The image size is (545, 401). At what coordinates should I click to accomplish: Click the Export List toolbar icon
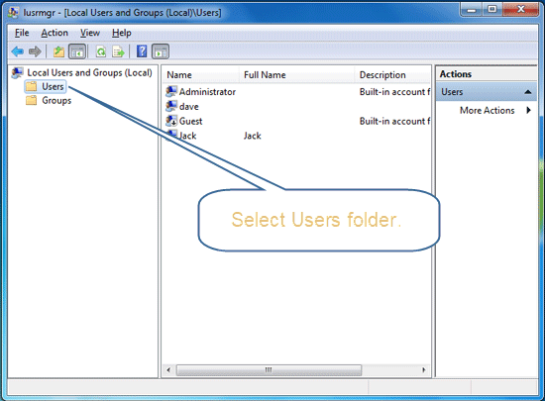click(118, 51)
